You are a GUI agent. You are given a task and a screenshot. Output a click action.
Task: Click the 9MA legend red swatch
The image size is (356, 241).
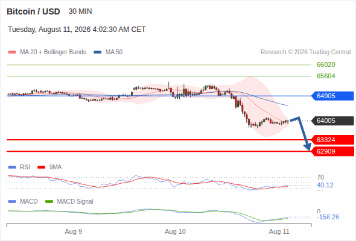point(41,167)
